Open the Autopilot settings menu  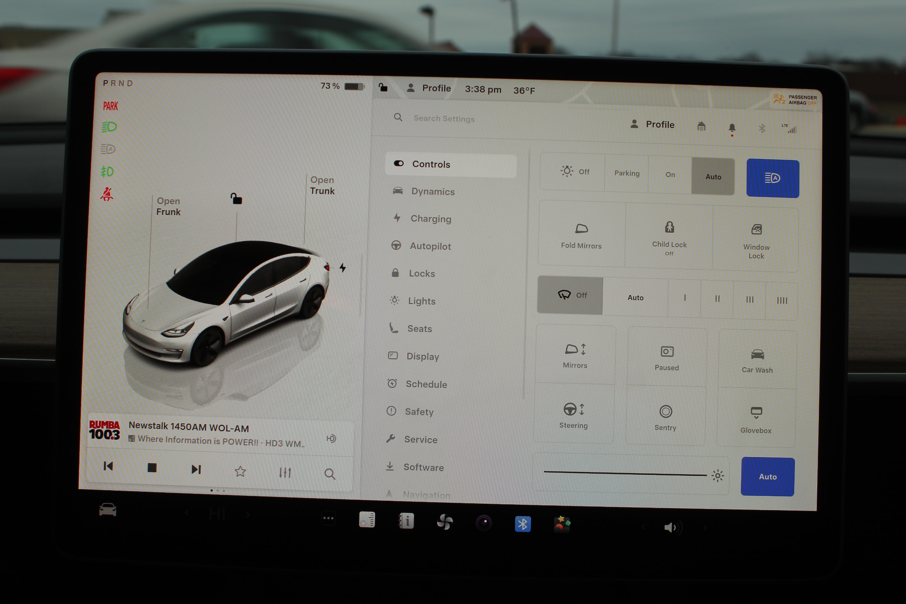coord(429,246)
